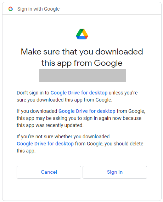Click the "unless you're" text after the first link

pyautogui.click(x=123, y=93)
